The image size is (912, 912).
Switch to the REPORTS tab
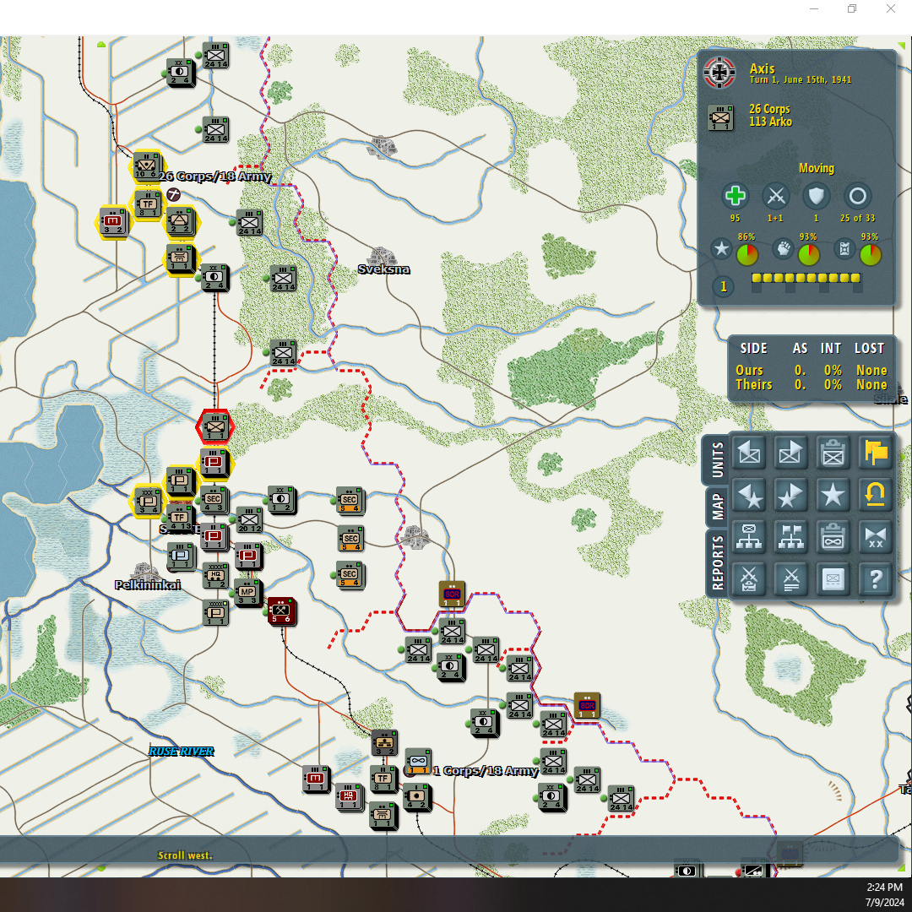718,562
